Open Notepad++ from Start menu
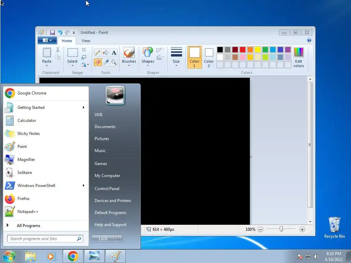 pyautogui.click(x=46, y=212)
